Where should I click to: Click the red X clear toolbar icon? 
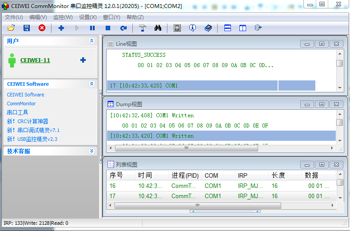(42, 28)
